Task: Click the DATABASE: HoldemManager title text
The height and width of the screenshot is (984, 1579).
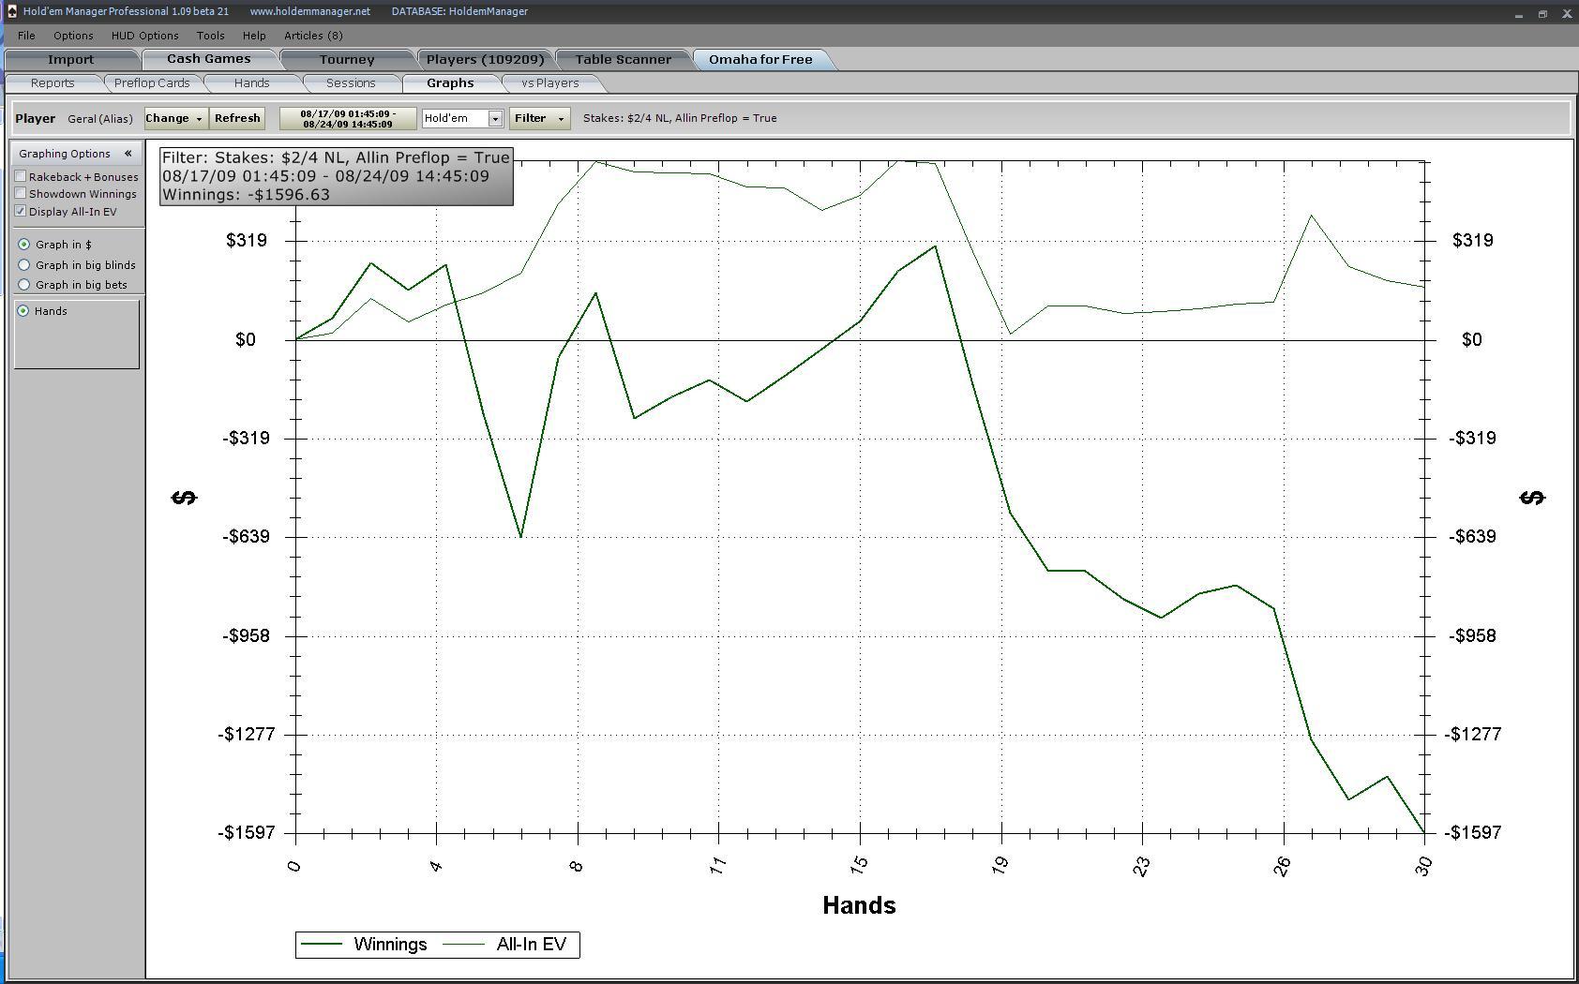Action: (459, 11)
